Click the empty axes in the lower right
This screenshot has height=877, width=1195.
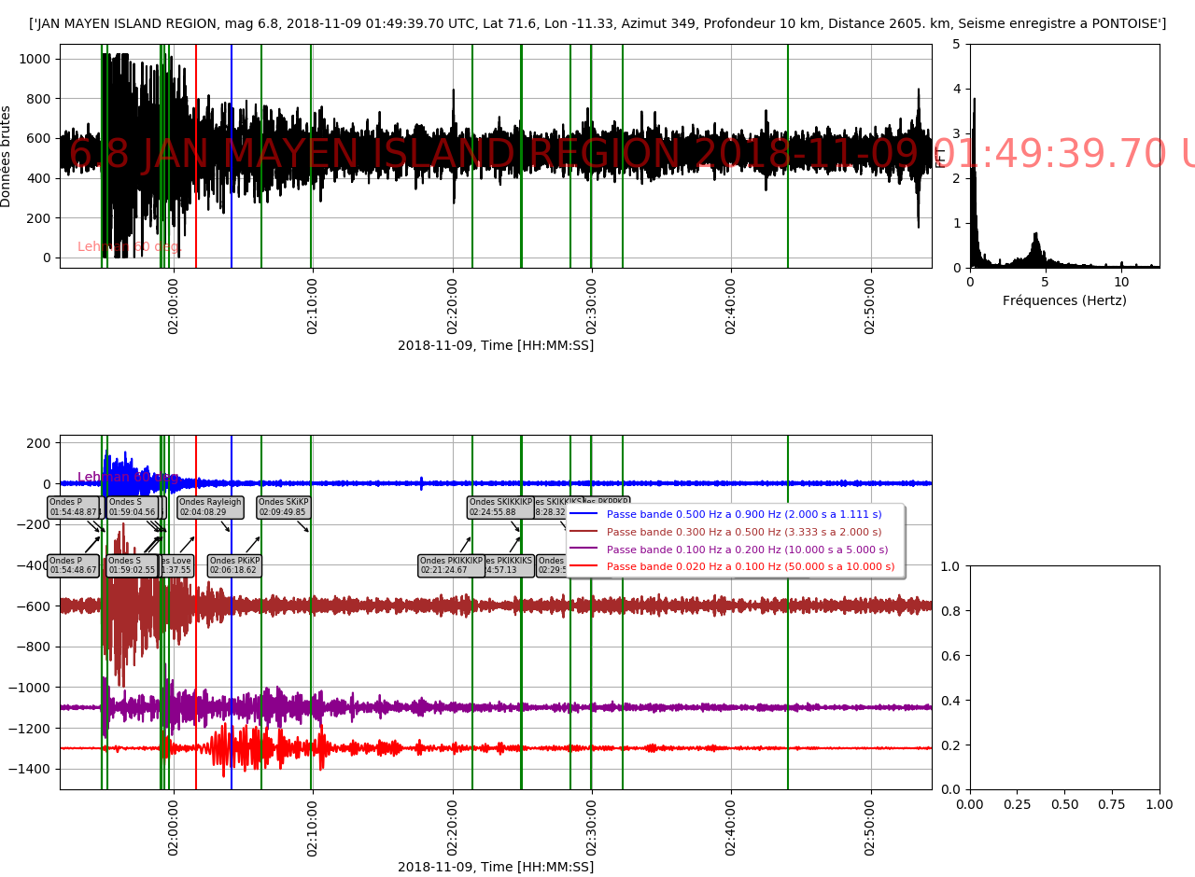[x=1064, y=676]
